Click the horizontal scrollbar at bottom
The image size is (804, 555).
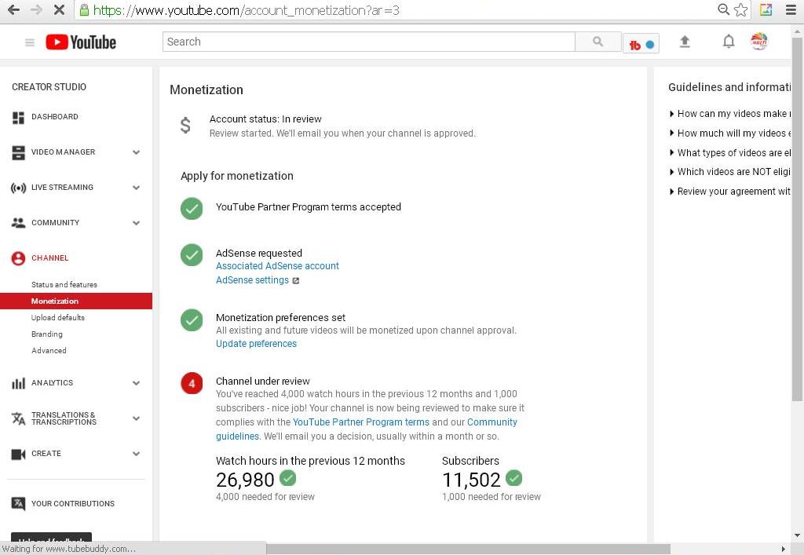pyautogui.click(x=468, y=549)
